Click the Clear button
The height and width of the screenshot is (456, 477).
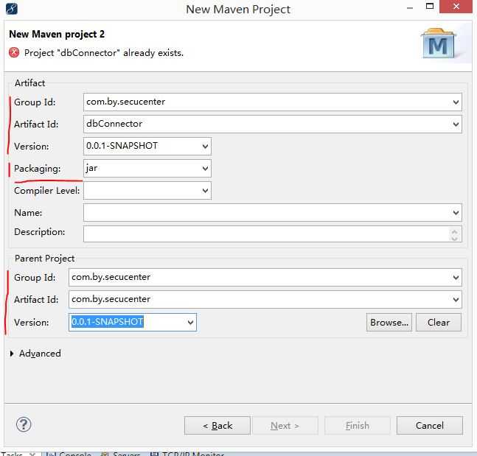pos(439,322)
